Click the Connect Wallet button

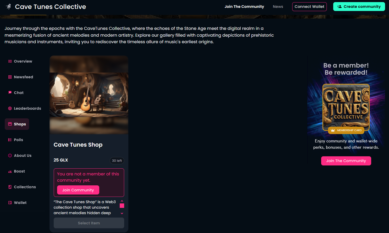click(309, 7)
